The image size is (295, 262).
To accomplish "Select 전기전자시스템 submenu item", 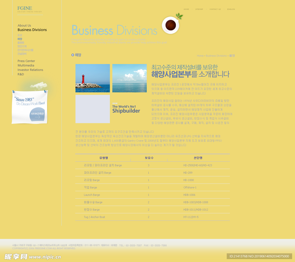I will [x=25, y=50].
